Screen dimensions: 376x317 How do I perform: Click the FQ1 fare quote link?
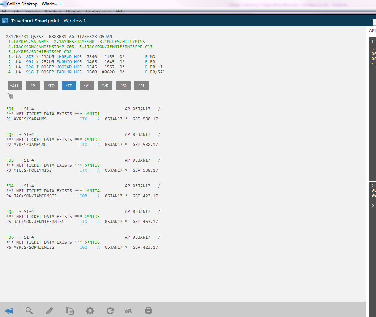10,109
